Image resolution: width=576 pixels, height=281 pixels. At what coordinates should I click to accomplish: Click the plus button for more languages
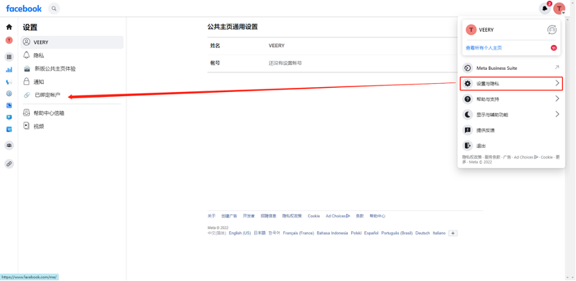click(x=453, y=233)
